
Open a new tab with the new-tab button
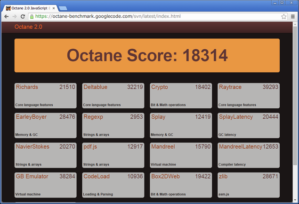63,8
